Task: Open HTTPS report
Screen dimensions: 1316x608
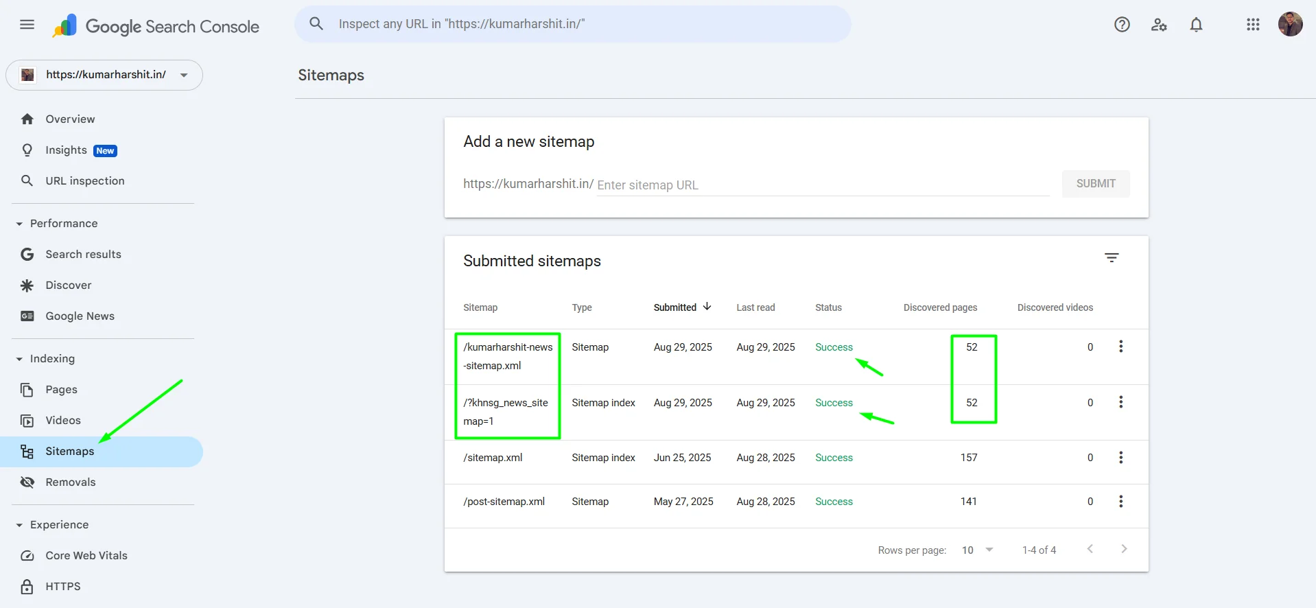Action: click(102, 587)
